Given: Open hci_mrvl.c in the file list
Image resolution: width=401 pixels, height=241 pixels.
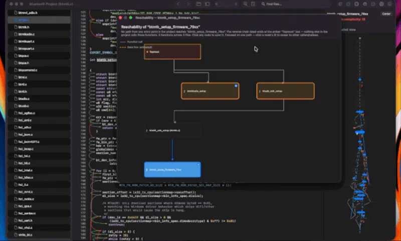Looking at the screenshot, I should tap(39, 192).
